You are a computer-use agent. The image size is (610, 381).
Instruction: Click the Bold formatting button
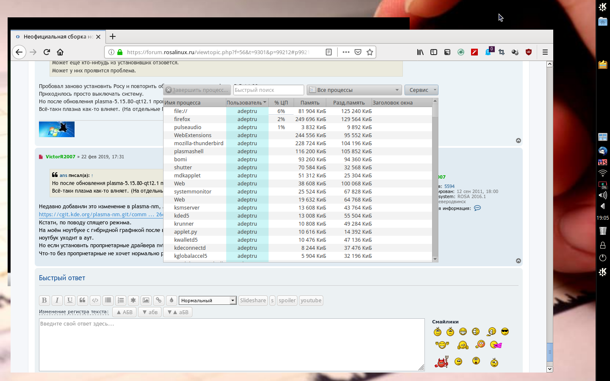coord(44,300)
